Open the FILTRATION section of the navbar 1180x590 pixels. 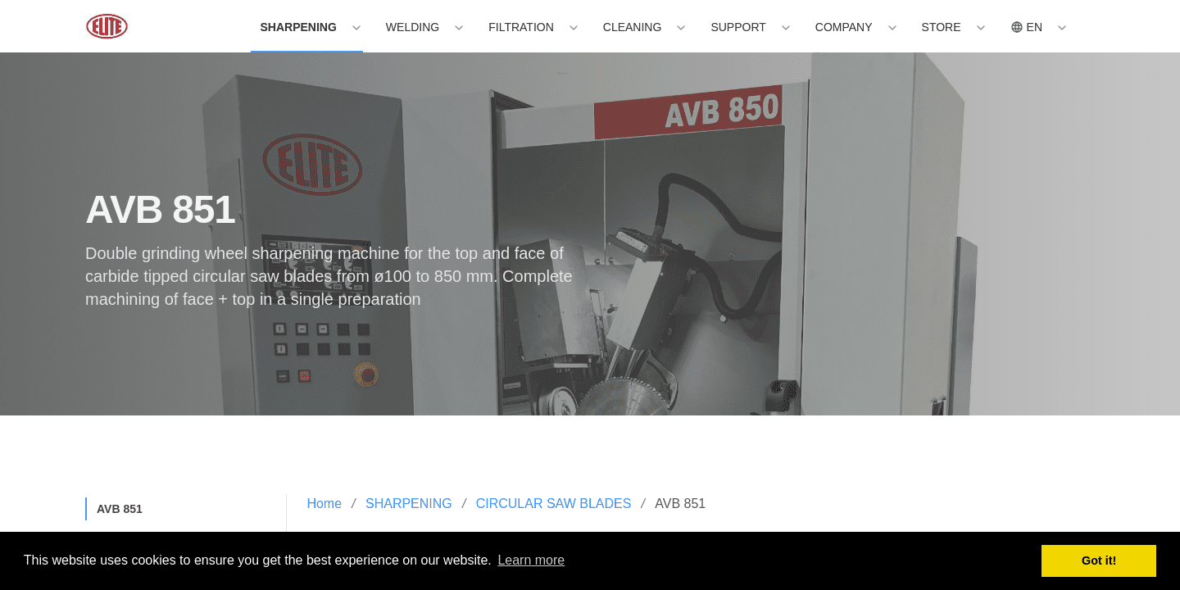(521, 27)
